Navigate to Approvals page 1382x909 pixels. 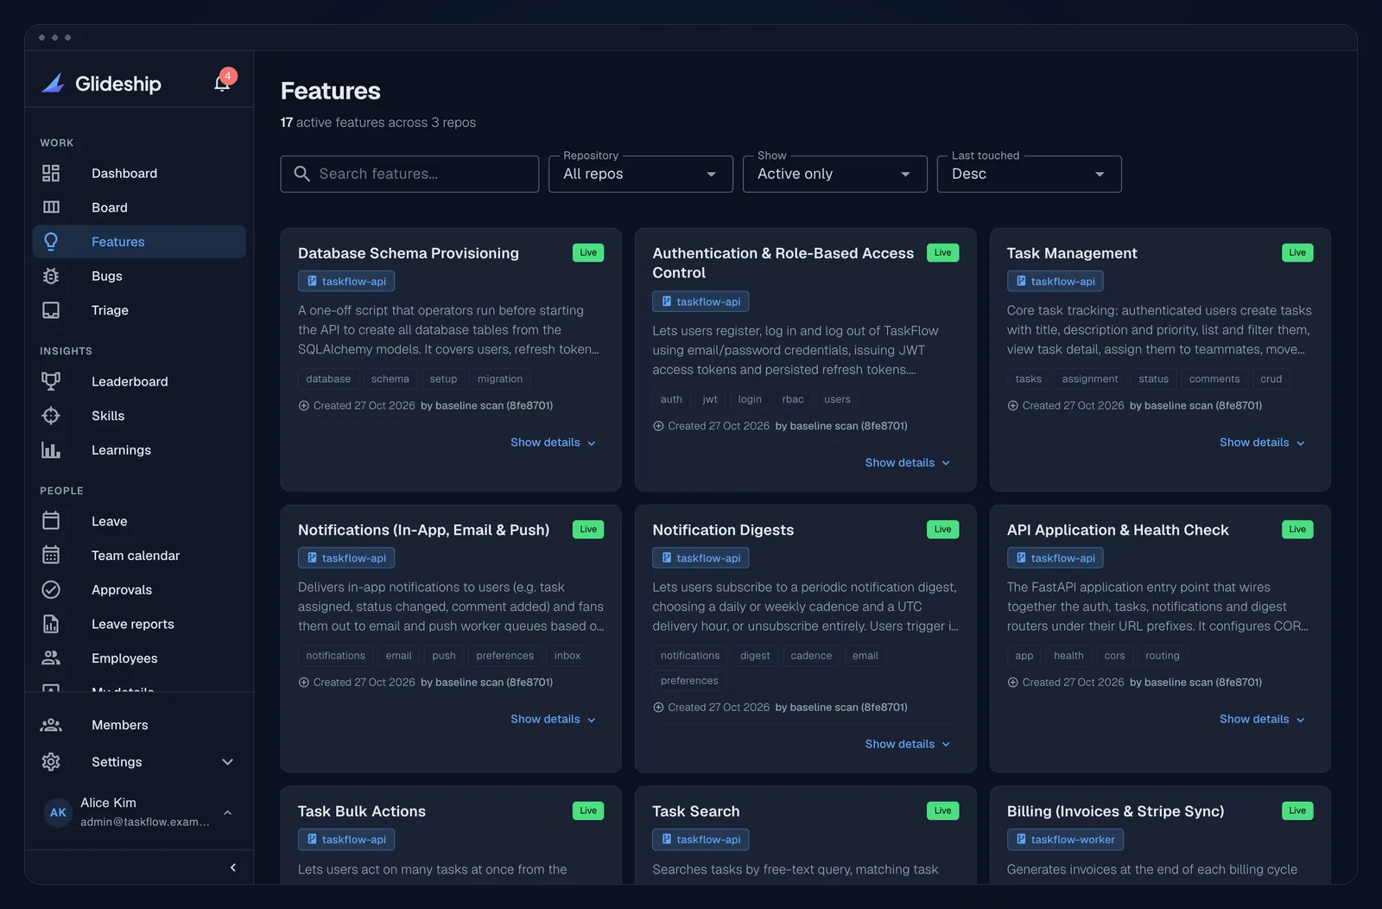139,589
